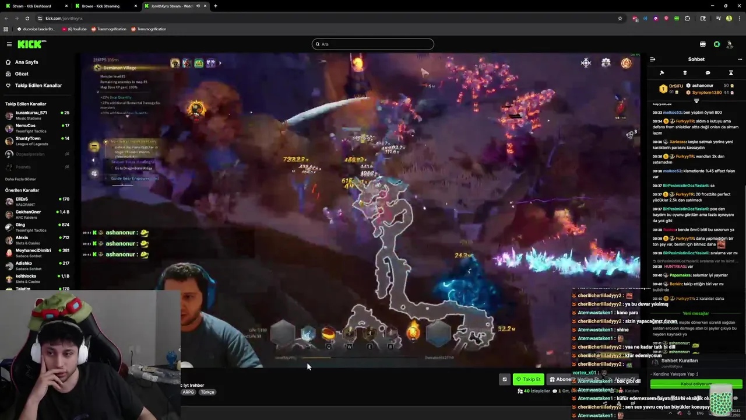Open Symptom4380 leaderboard entry
The width and height of the screenshot is (746, 420).
tap(710, 93)
